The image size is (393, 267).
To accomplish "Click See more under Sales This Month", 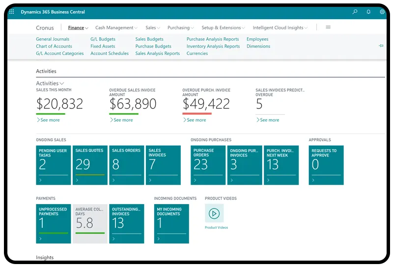I will 50,120.
